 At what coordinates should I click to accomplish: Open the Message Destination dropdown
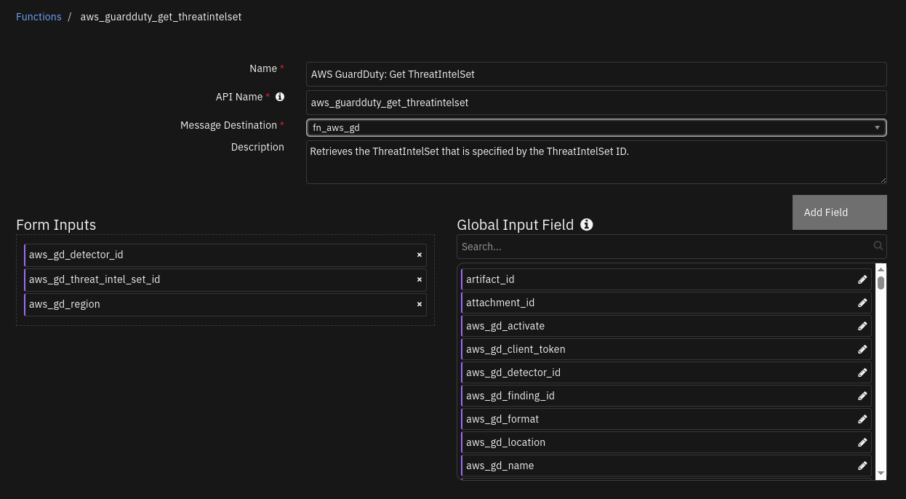pos(596,127)
